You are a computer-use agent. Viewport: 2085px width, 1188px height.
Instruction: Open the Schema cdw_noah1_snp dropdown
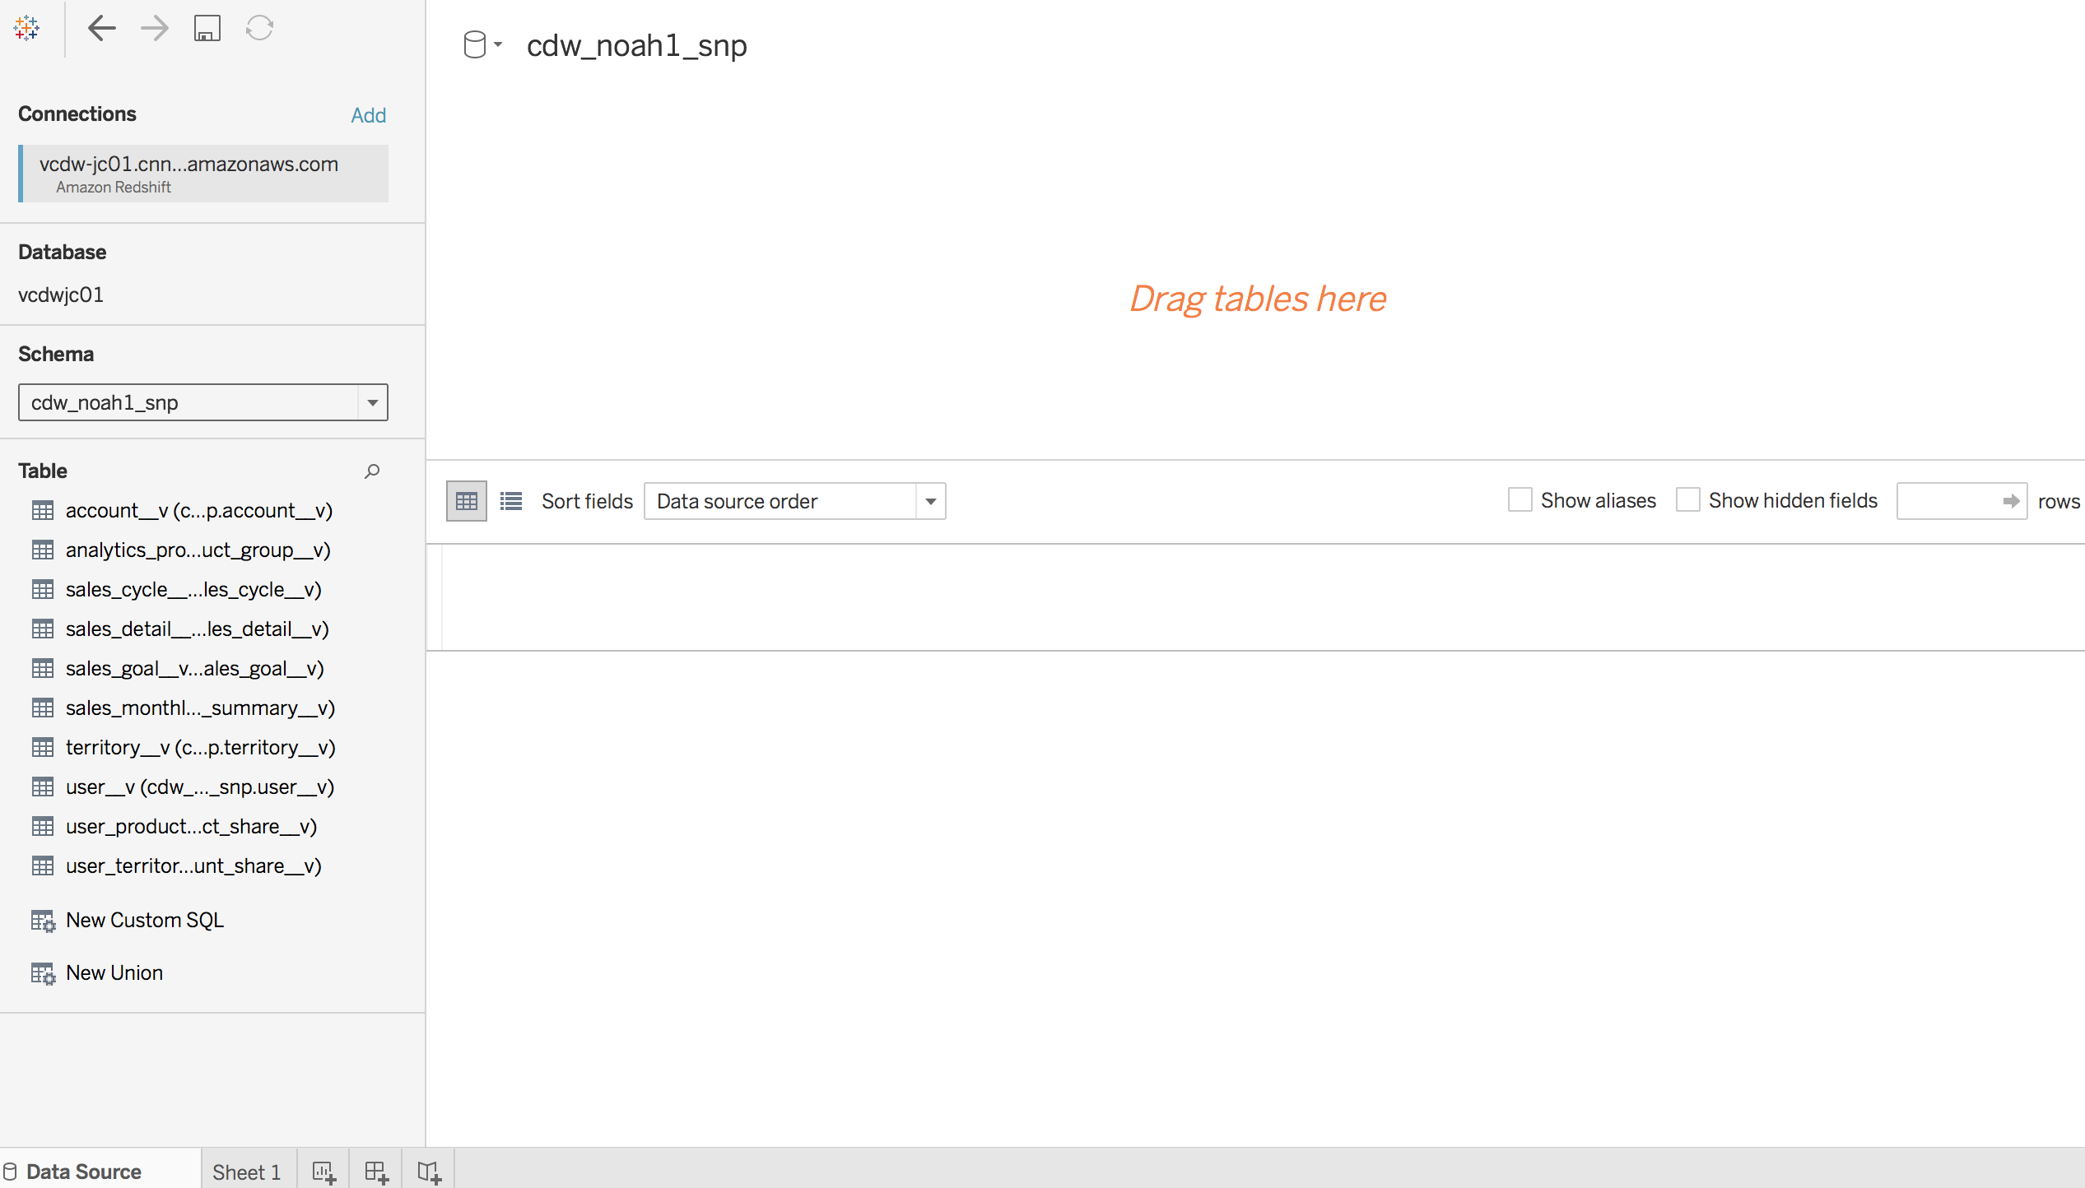click(x=372, y=402)
